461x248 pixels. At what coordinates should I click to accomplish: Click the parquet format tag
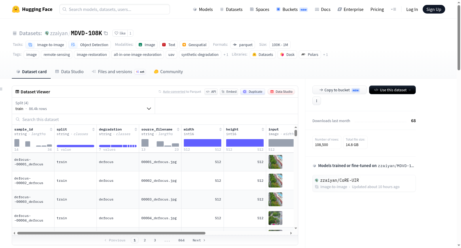point(243,45)
